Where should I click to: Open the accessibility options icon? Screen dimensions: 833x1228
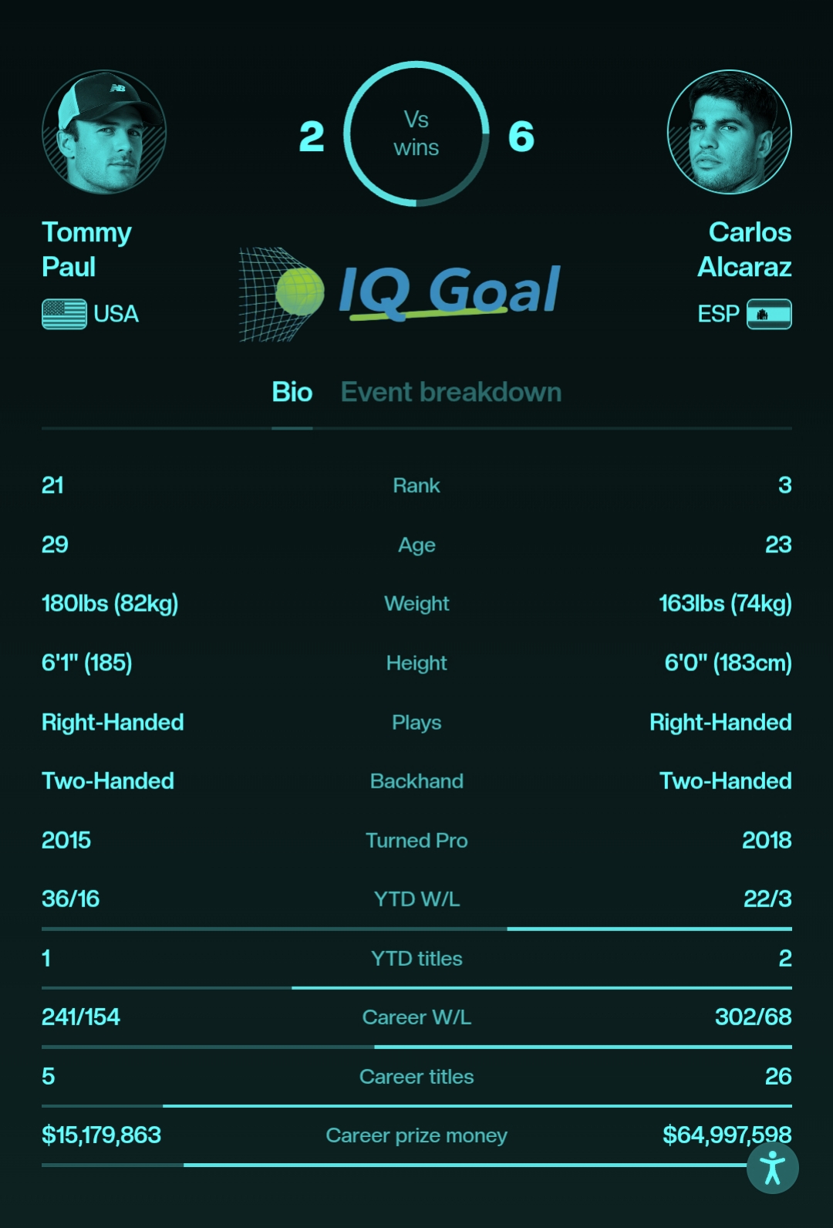(772, 1168)
